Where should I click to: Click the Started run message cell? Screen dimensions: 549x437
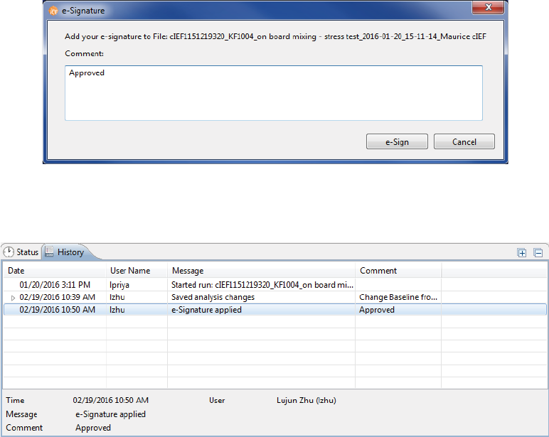pyautogui.click(x=262, y=285)
